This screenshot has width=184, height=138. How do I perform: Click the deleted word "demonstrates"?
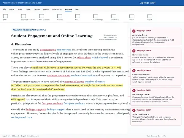point(48,50)
